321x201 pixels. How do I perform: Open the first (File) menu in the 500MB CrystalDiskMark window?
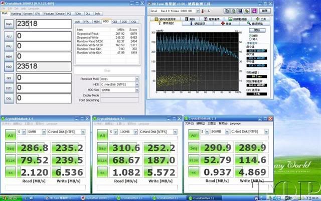coord(189,124)
